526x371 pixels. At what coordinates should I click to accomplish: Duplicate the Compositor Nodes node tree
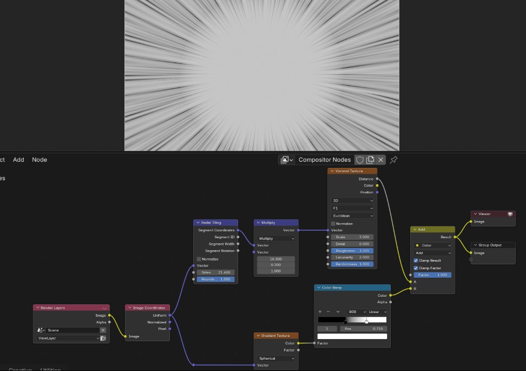tap(370, 160)
